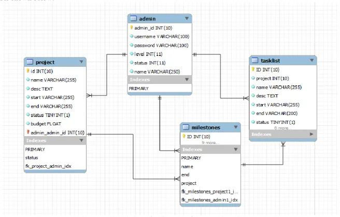Click the admin table icon in header
Viewport: 340px width, 217px height.
(133, 19)
